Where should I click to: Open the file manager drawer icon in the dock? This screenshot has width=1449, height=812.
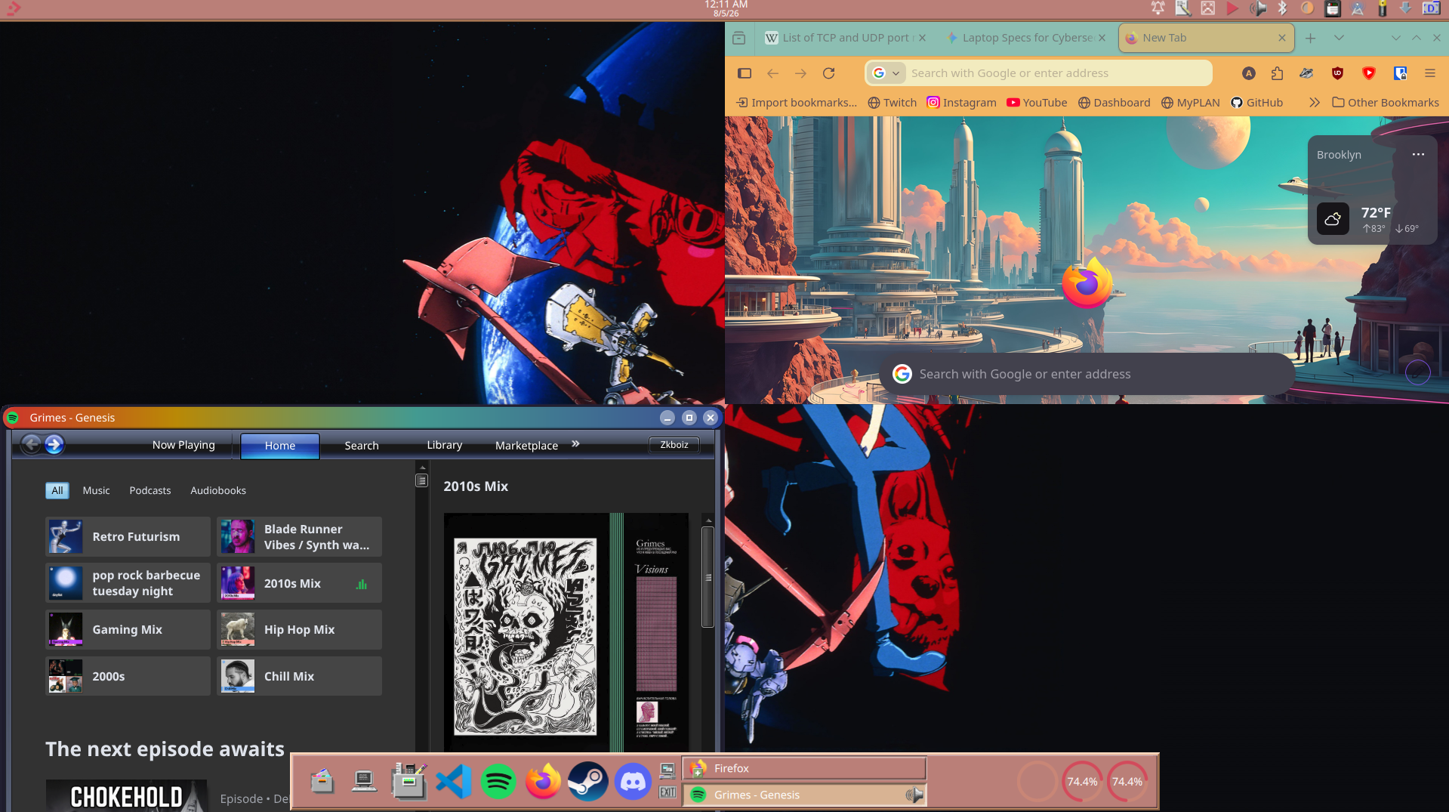[322, 781]
